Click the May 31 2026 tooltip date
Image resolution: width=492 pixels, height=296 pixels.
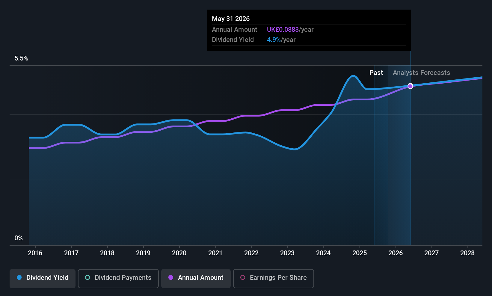pos(231,19)
